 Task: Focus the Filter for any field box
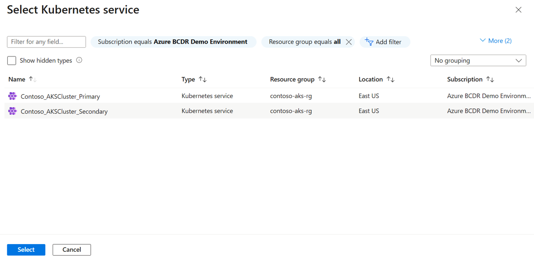pyautogui.click(x=46, y=42)
